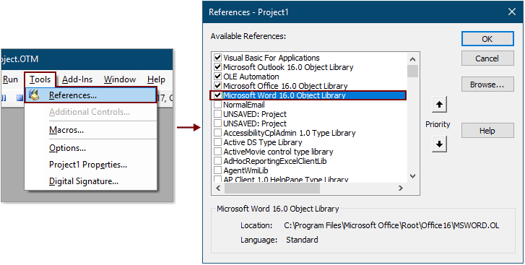Screen dimensions: 525x265
Task: Click the References menu icon
Action: pos(34,95)
